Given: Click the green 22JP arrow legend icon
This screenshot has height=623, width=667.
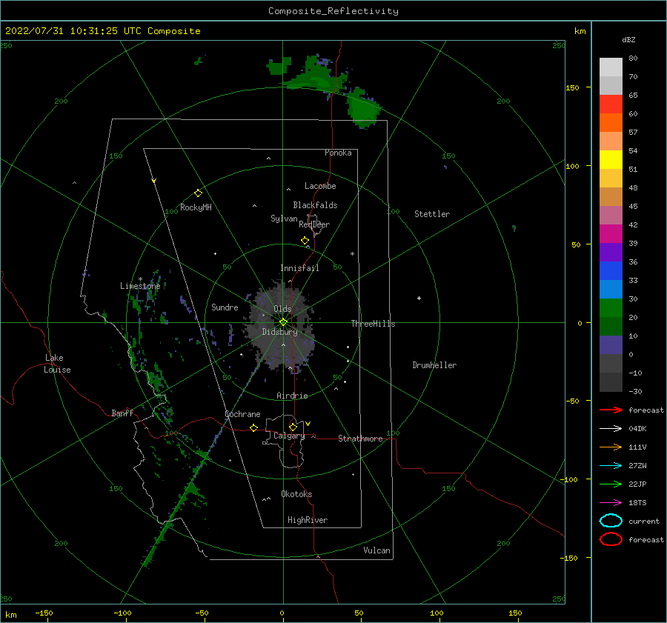Looking at the screenshot, I should click(x=611, y=484).
